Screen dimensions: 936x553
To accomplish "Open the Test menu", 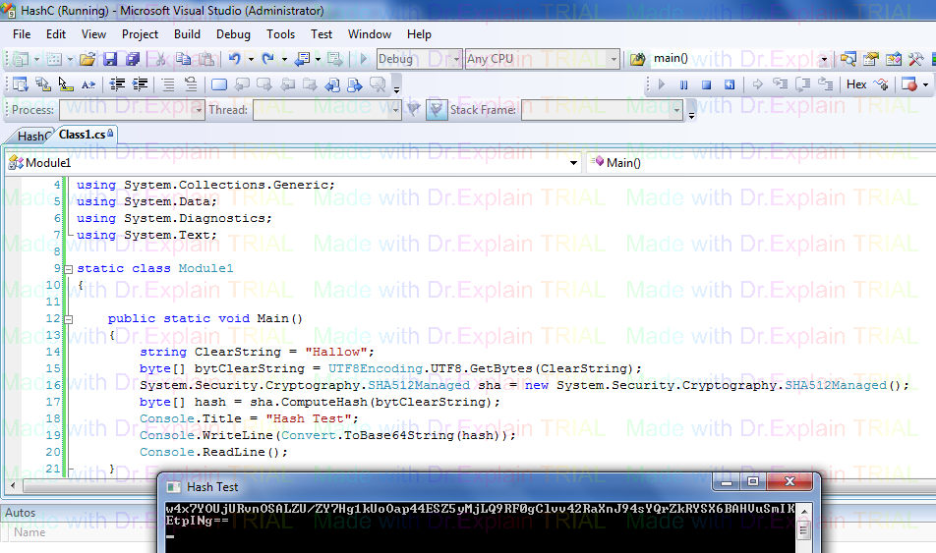I will tap(322, 34).
